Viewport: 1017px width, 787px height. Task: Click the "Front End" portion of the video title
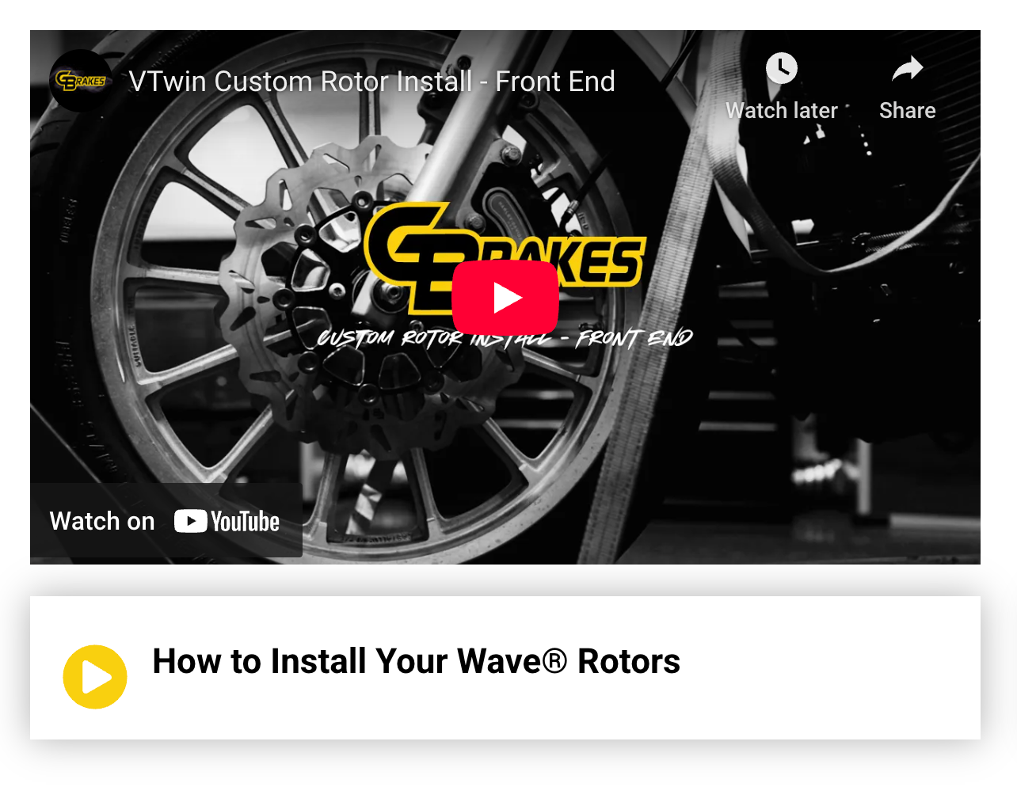[x=555, y=82]
